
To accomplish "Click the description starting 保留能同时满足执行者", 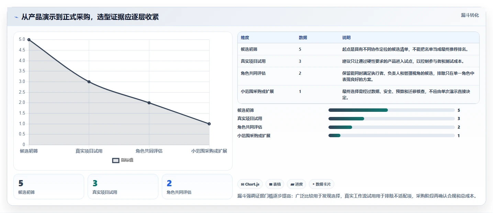I will click(408, 76).
